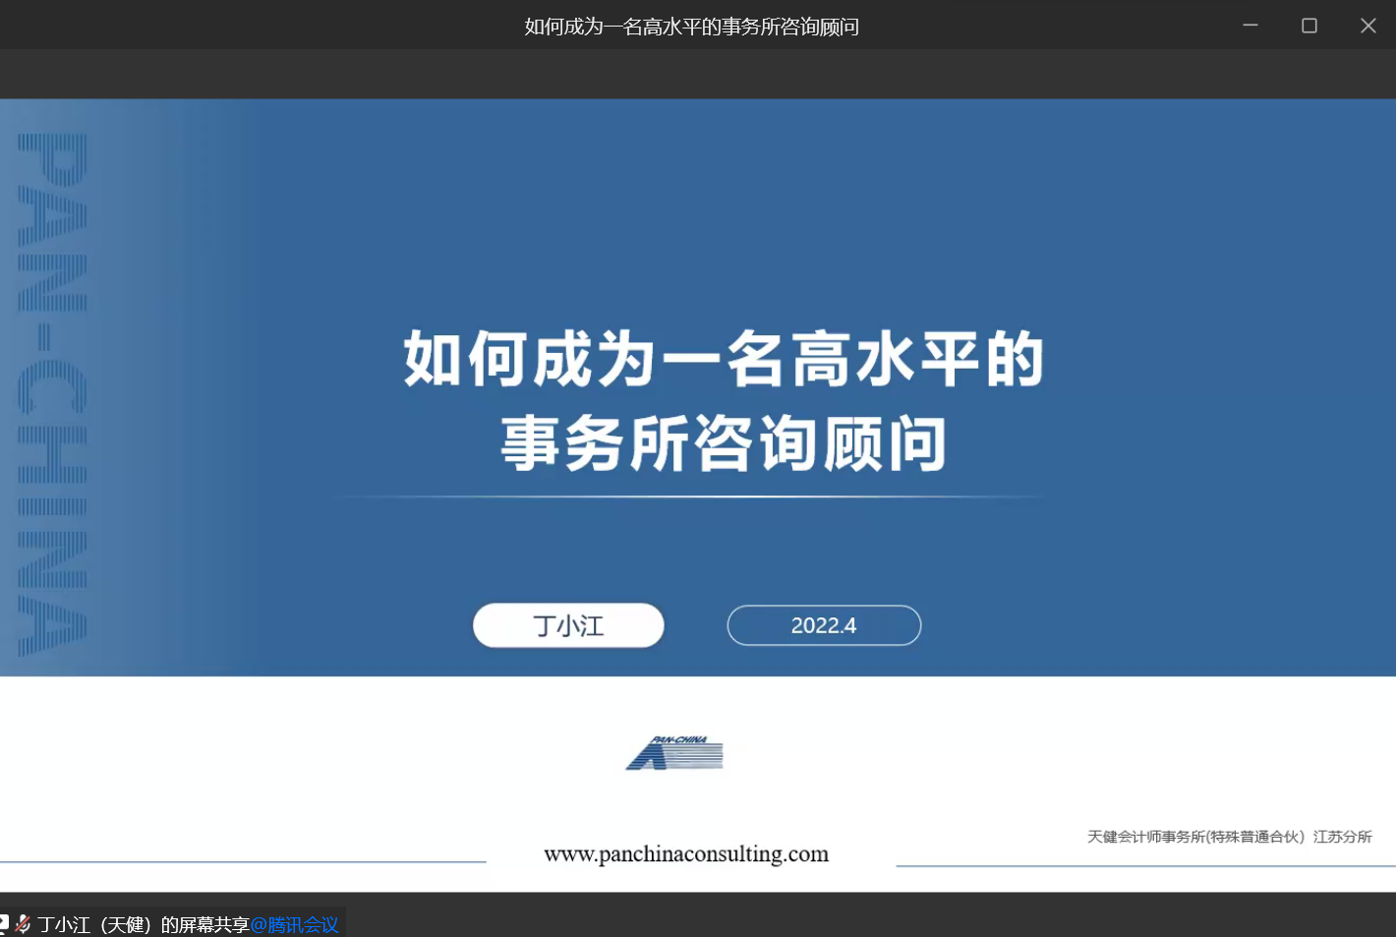This screenshot has width=1396, height=937.
Task: Click the 2022.4 date pill
Action: point(824,625)
